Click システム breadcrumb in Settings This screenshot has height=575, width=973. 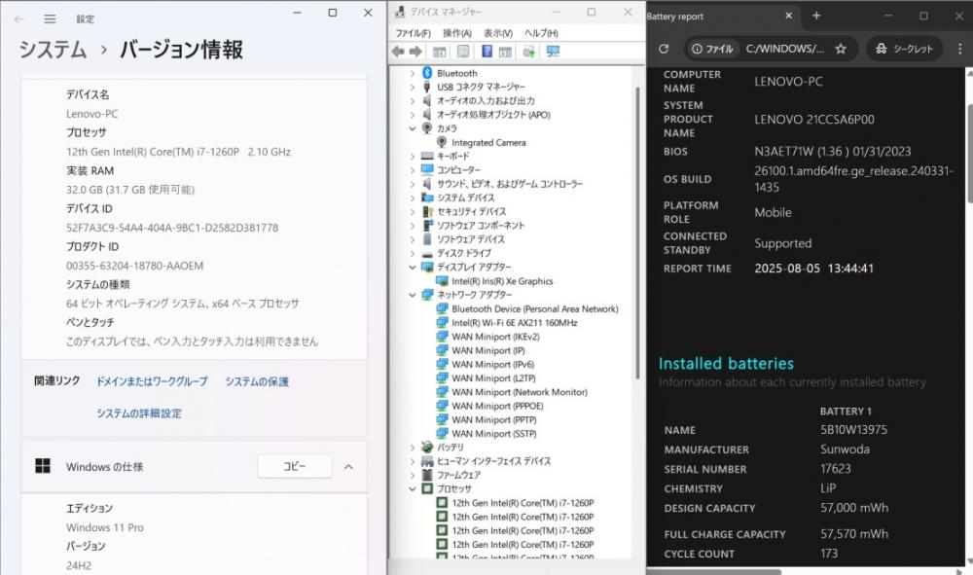pyautogui.click(x=53, y=49)
